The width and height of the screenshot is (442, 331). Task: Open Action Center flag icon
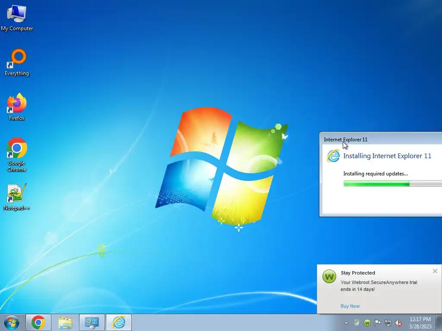click(x=377, y=323)
